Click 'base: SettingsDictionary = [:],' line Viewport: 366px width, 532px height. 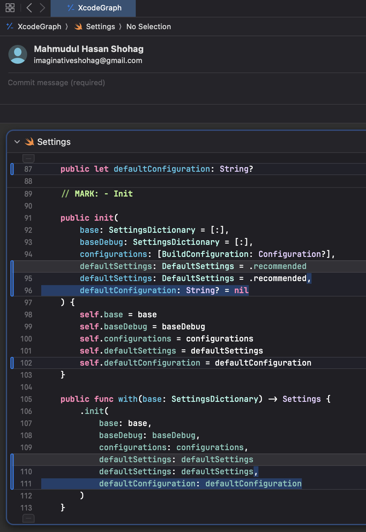(154, 230)
